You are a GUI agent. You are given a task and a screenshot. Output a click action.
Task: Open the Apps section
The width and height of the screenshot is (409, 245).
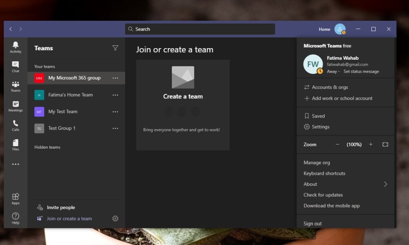[15, 199]
